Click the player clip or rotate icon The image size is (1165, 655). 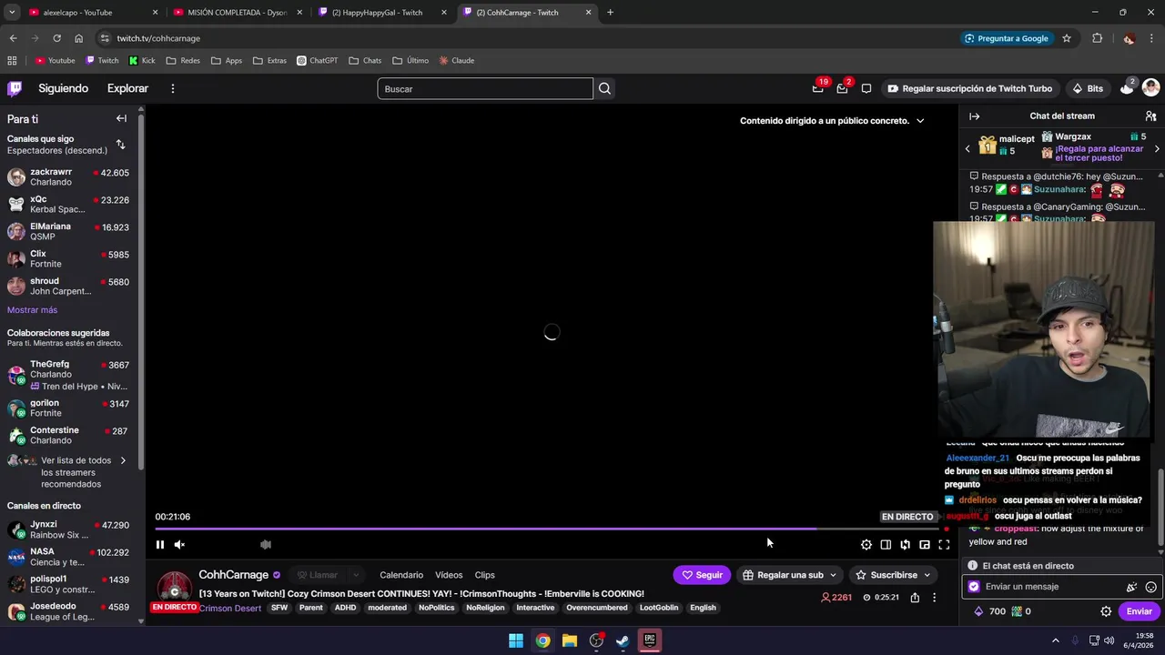pyautogui.click(x=905, y=545)
